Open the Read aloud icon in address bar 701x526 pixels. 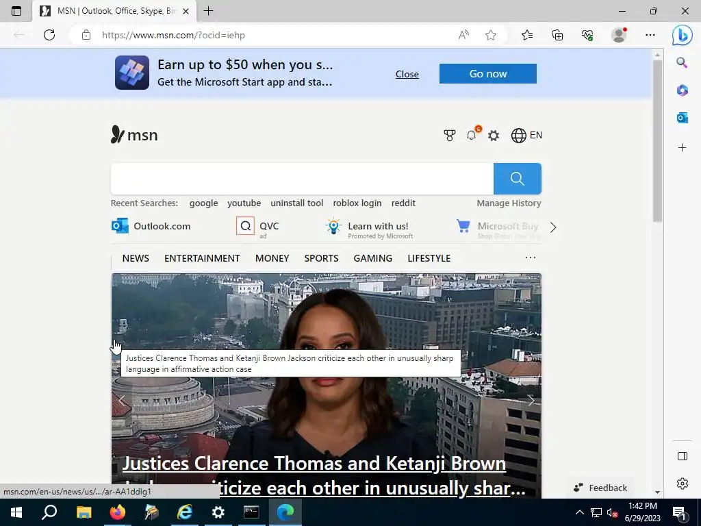pyautogui.click(x=463, y=35)
